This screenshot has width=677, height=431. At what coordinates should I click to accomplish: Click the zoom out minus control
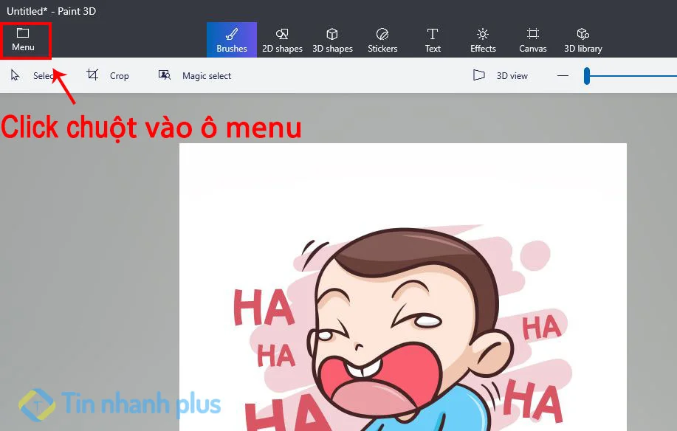(x=562, y=75)
